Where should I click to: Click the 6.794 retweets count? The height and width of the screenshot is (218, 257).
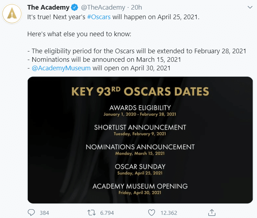[107, 213]
